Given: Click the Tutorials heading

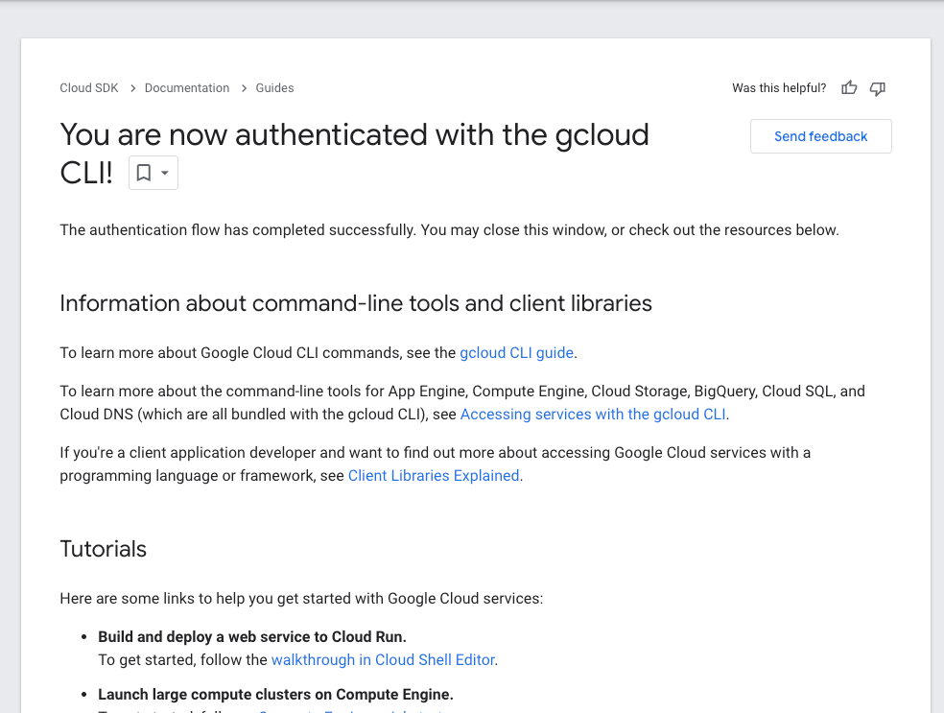Looking at the screenshot, I should point(103,549).
